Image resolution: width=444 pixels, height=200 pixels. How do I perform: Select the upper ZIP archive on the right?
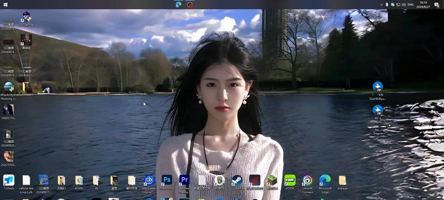pos(378,86)
